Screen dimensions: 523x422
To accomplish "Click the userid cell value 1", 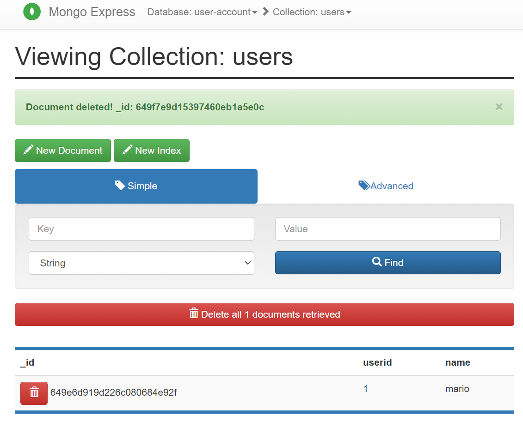I will pos(366,389).
